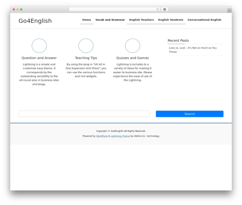This screenshot has height=205, width=242.
Task: Open the Conversational English menu
Action: pos(204,20)
